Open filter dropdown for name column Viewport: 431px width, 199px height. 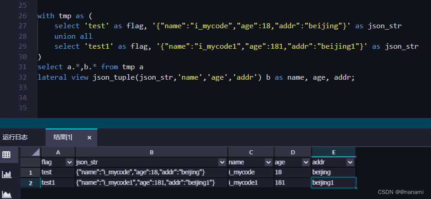[268, 162]
